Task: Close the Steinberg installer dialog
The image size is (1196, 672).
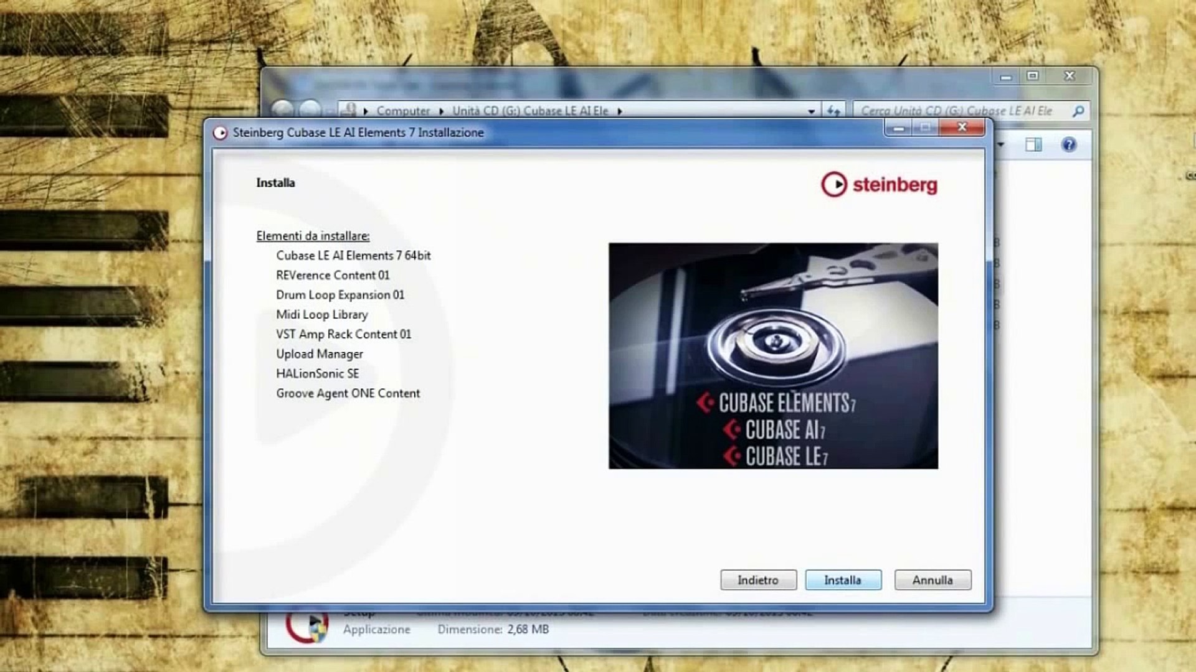Action: 962,128
